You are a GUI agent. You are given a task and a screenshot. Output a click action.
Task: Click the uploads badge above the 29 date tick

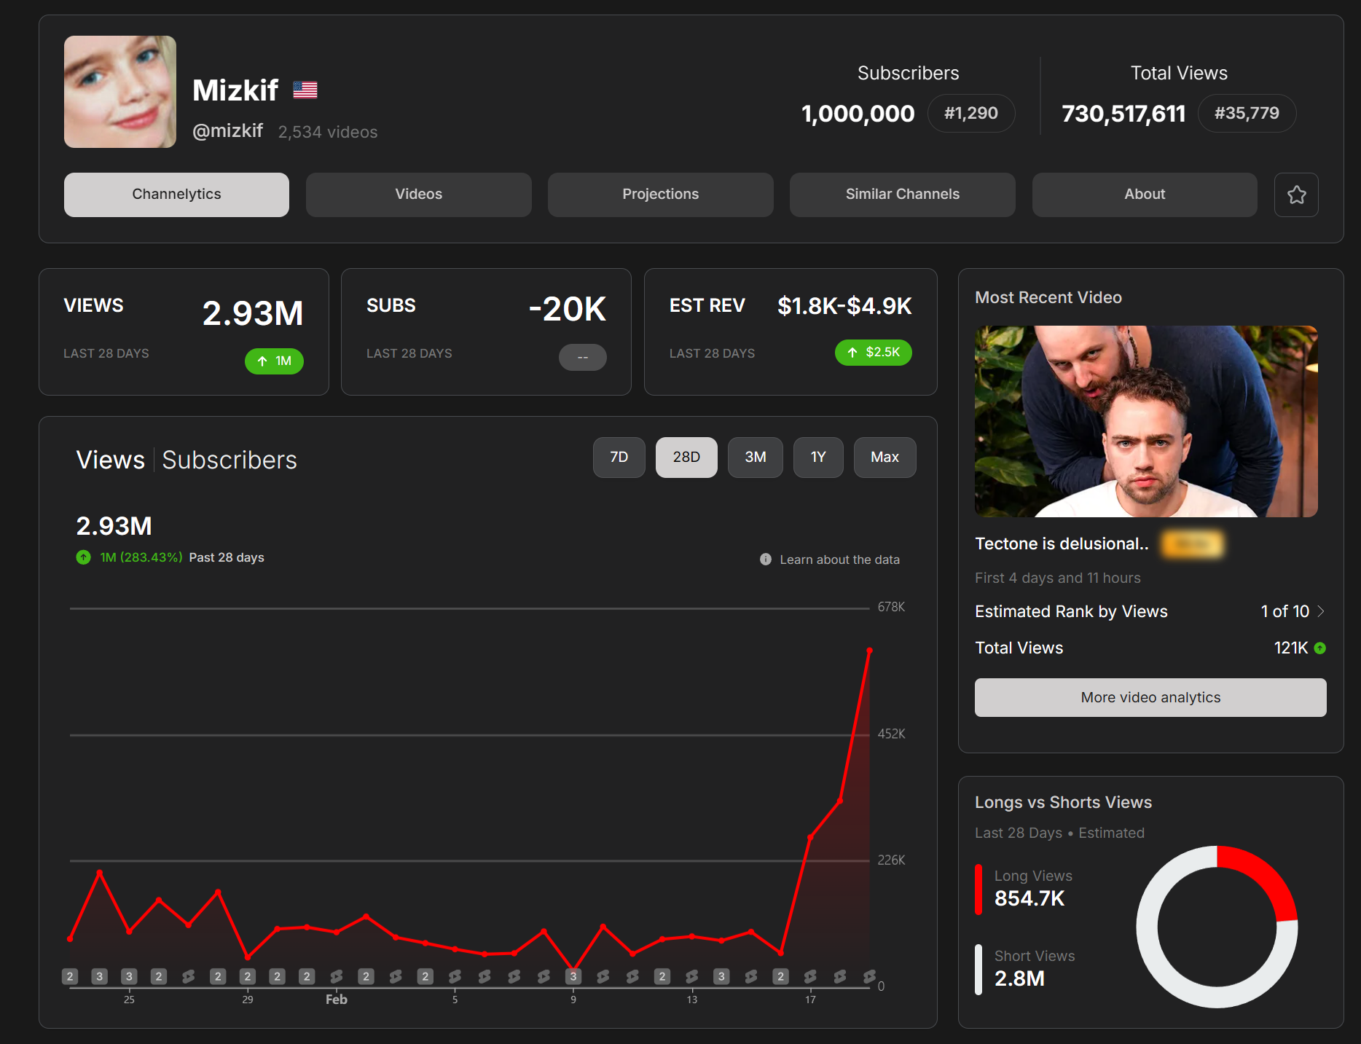[x=248, y=976]
